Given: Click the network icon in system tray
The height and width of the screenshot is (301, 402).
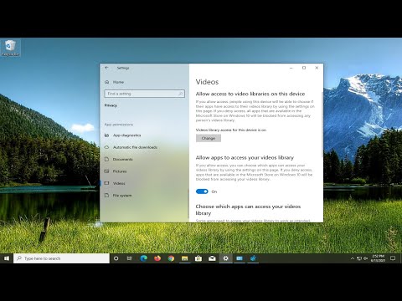Looking at the screenshot, I should click(359, 258).
